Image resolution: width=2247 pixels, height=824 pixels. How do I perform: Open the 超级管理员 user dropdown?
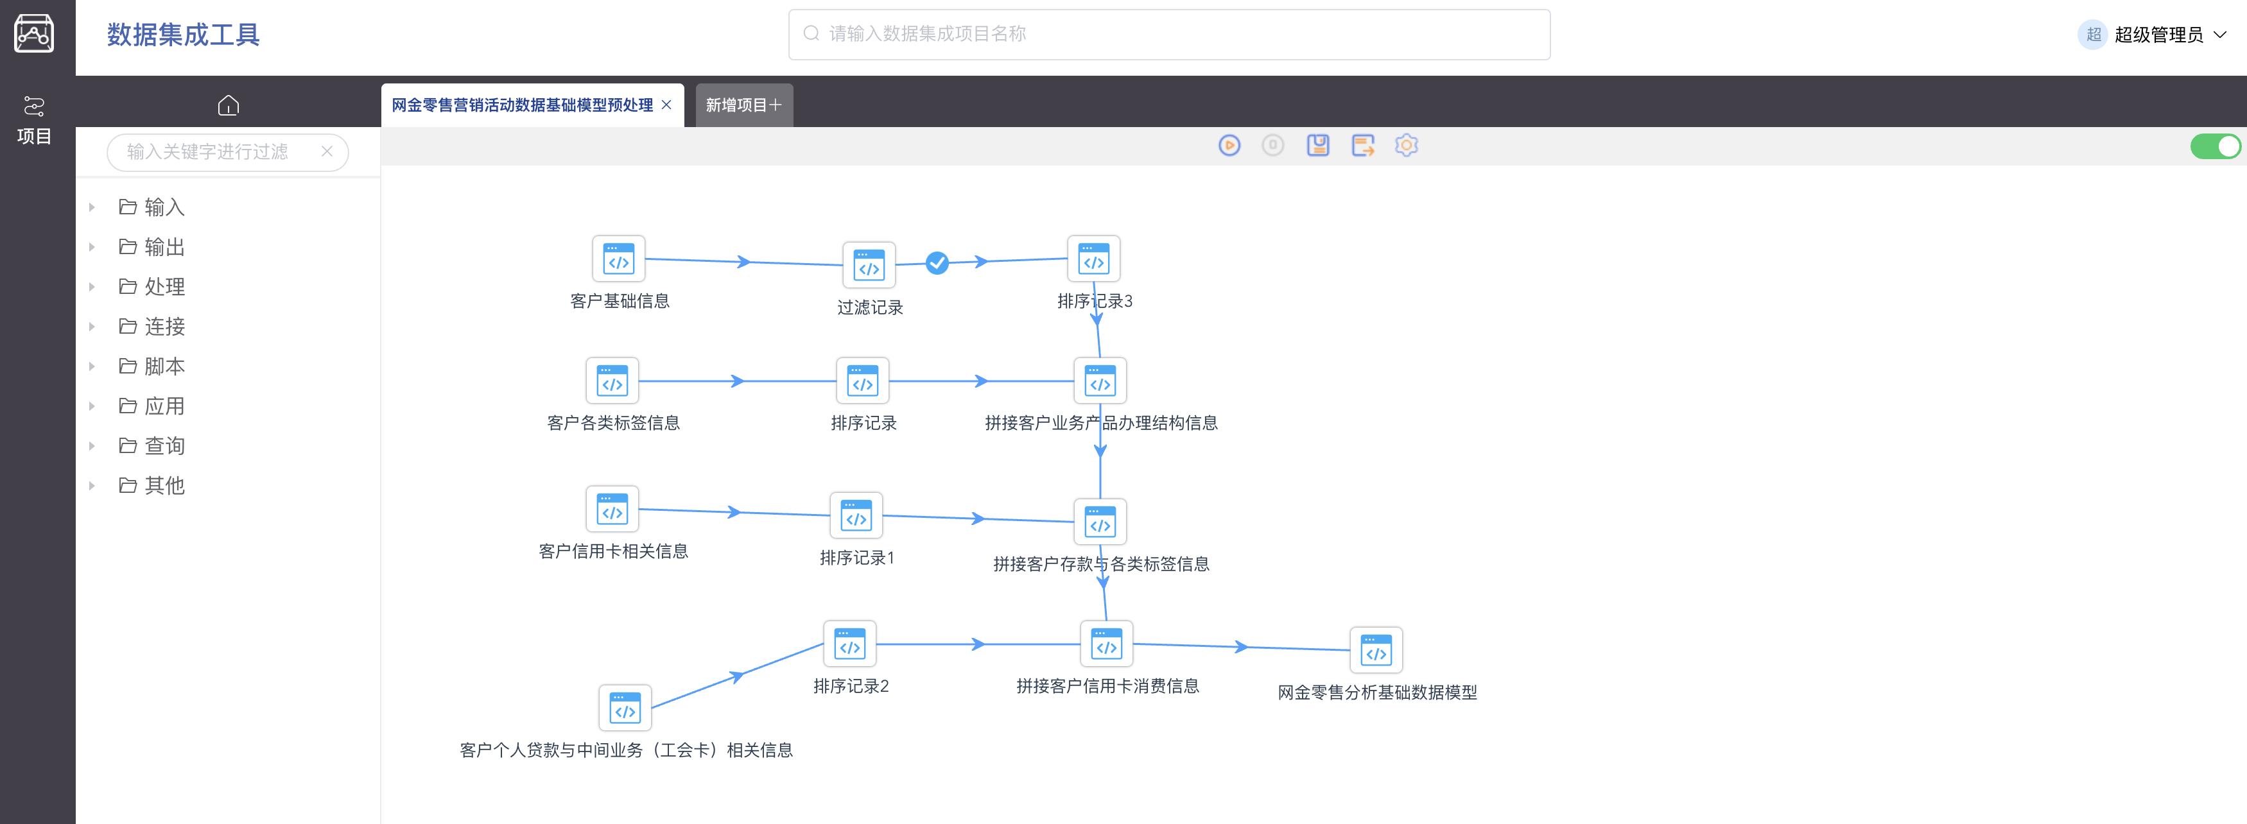2158,35
